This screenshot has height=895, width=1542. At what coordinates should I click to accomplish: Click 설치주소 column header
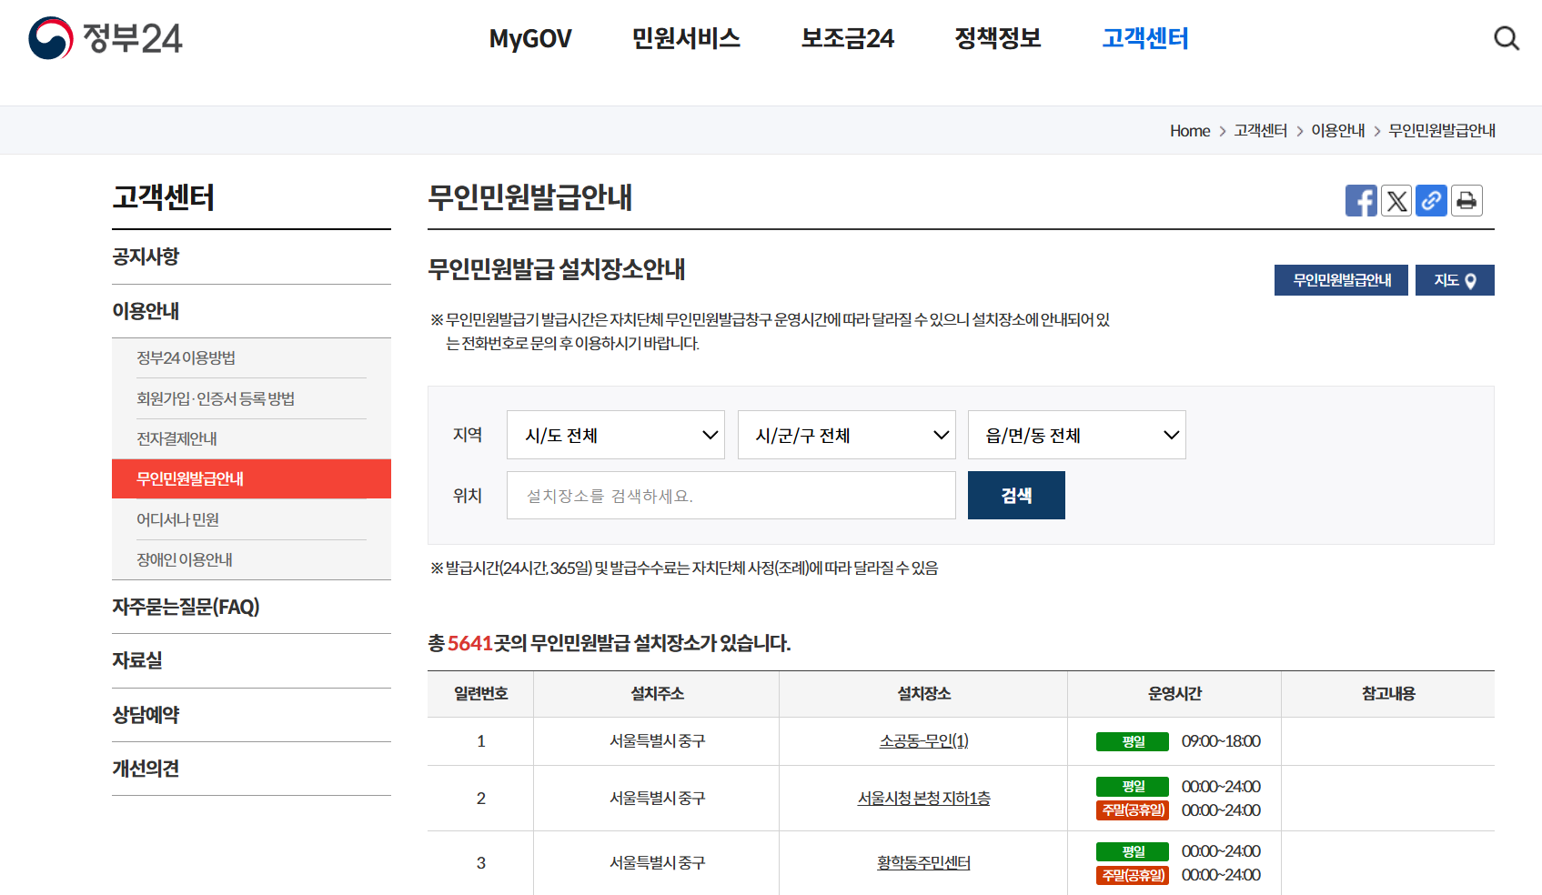coord(657,694)
